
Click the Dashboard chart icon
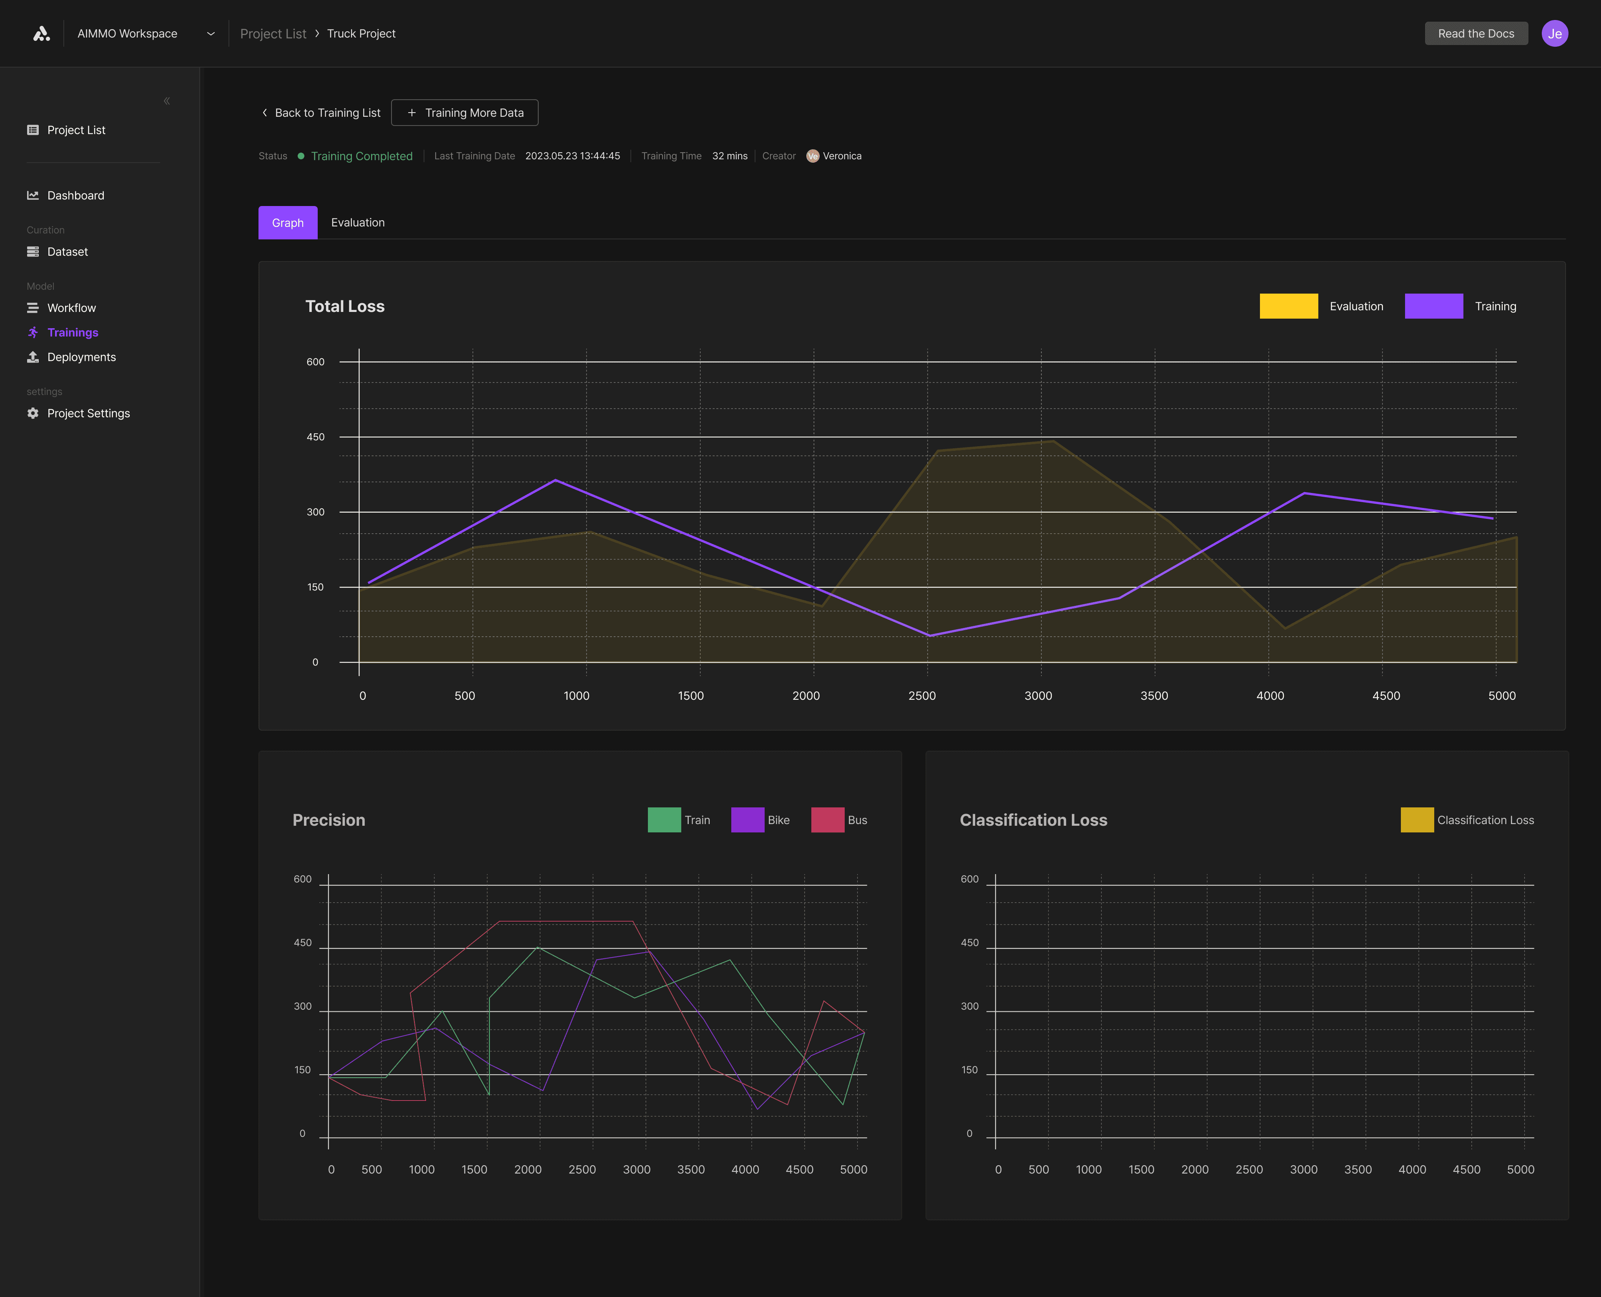pyautogui.click(x=33, y=195)
